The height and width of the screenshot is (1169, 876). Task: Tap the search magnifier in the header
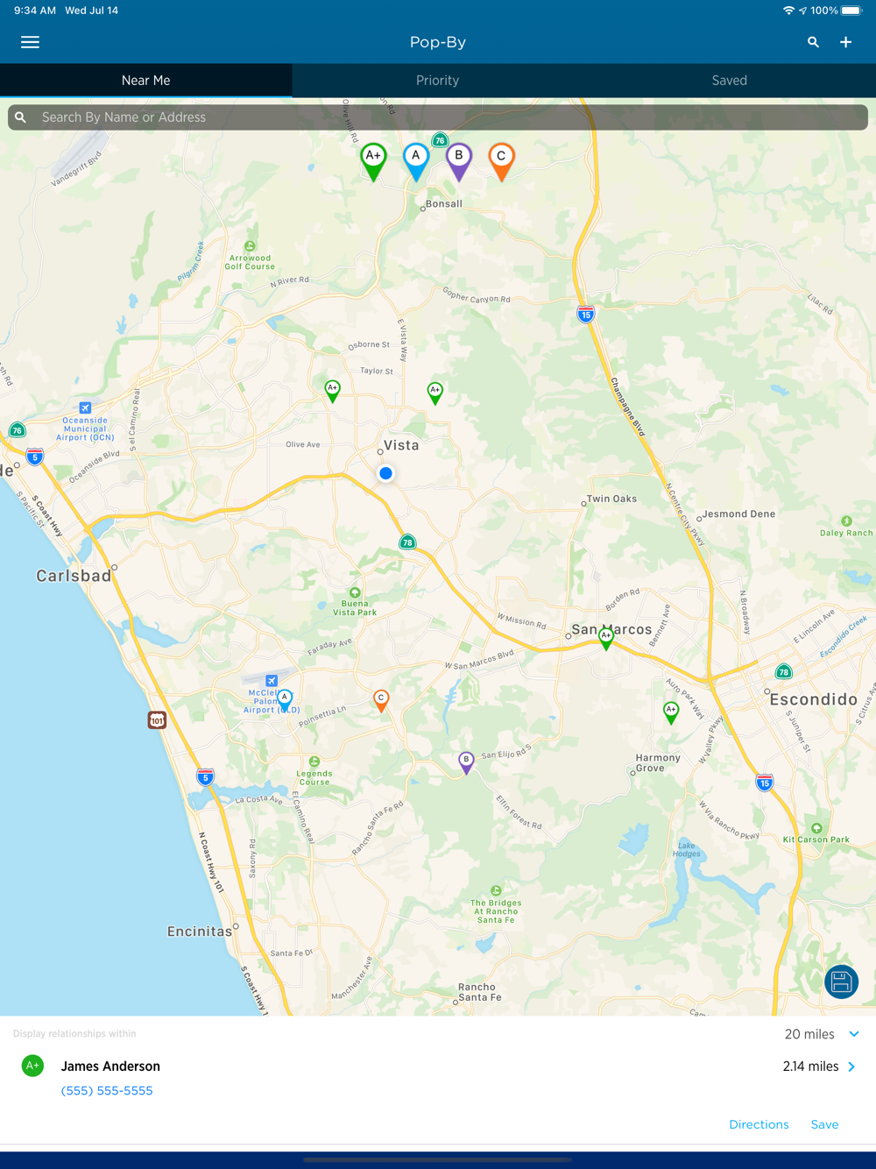pos(813,42)
